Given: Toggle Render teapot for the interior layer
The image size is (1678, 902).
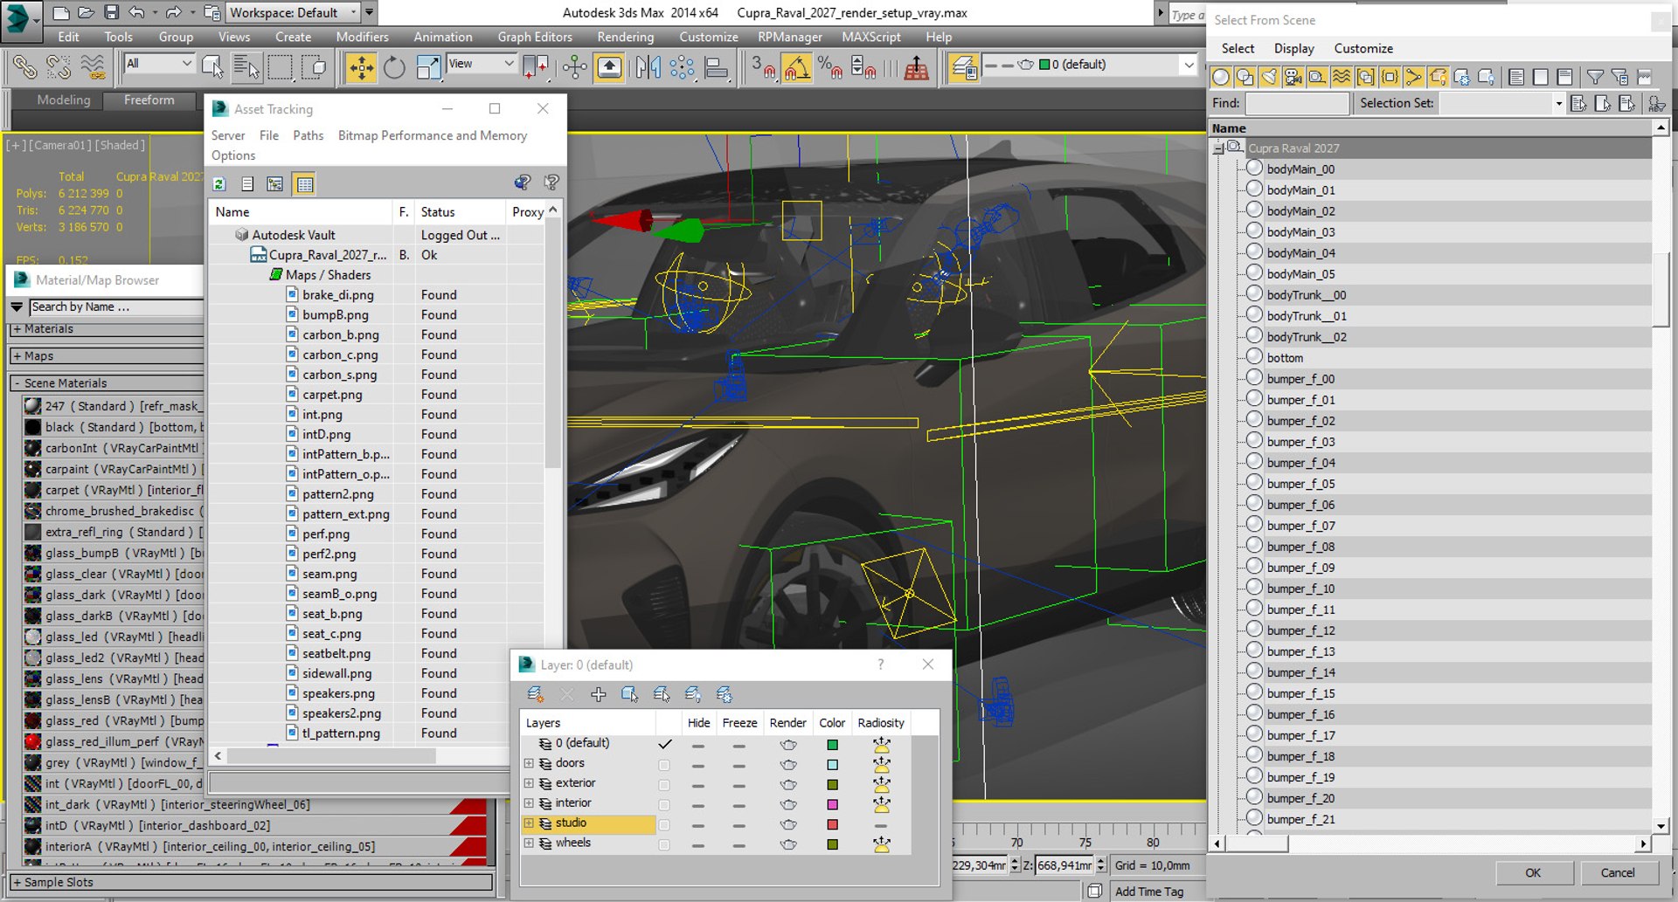Looking at the screenshot, I should pyautogui.click(x=788, y=804).
